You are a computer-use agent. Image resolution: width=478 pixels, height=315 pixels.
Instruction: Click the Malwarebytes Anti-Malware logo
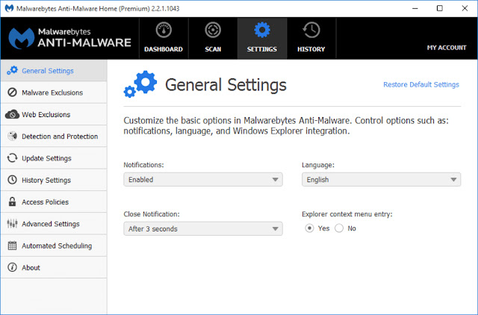69,38
